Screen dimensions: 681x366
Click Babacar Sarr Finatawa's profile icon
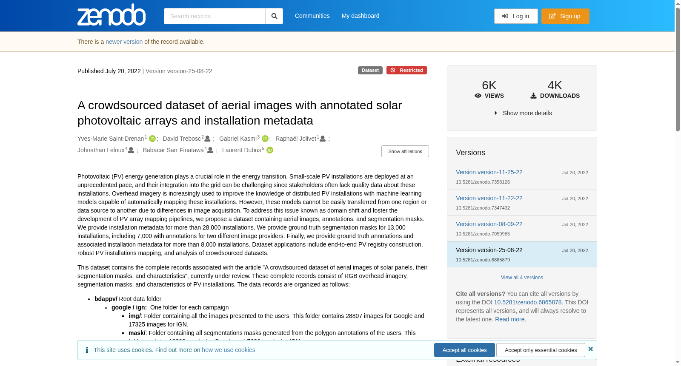(x=210, y=150)
